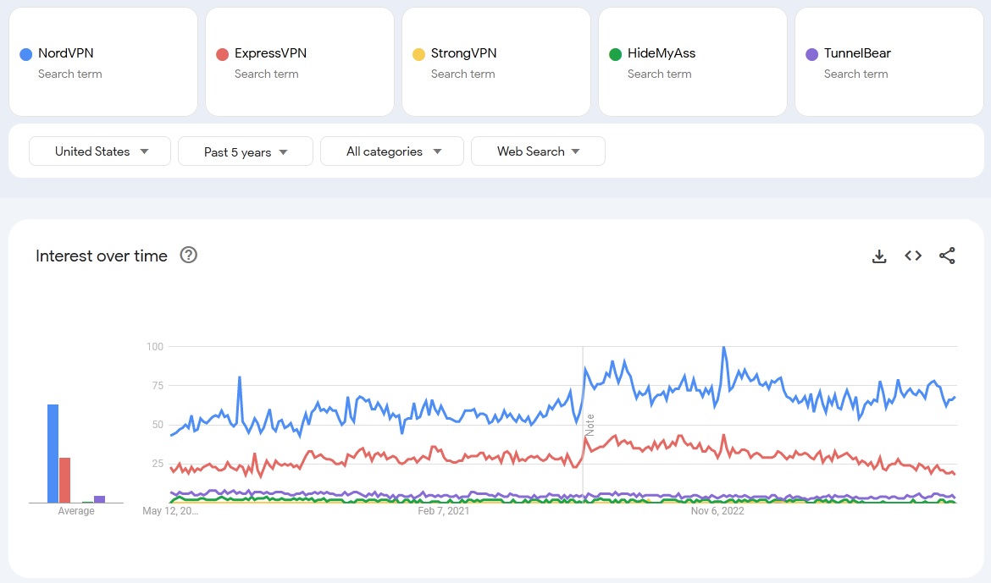Viewport: 991px width, 583px height.
Task: Click the 25 y-axis value
Action: [x=158, y=464]
